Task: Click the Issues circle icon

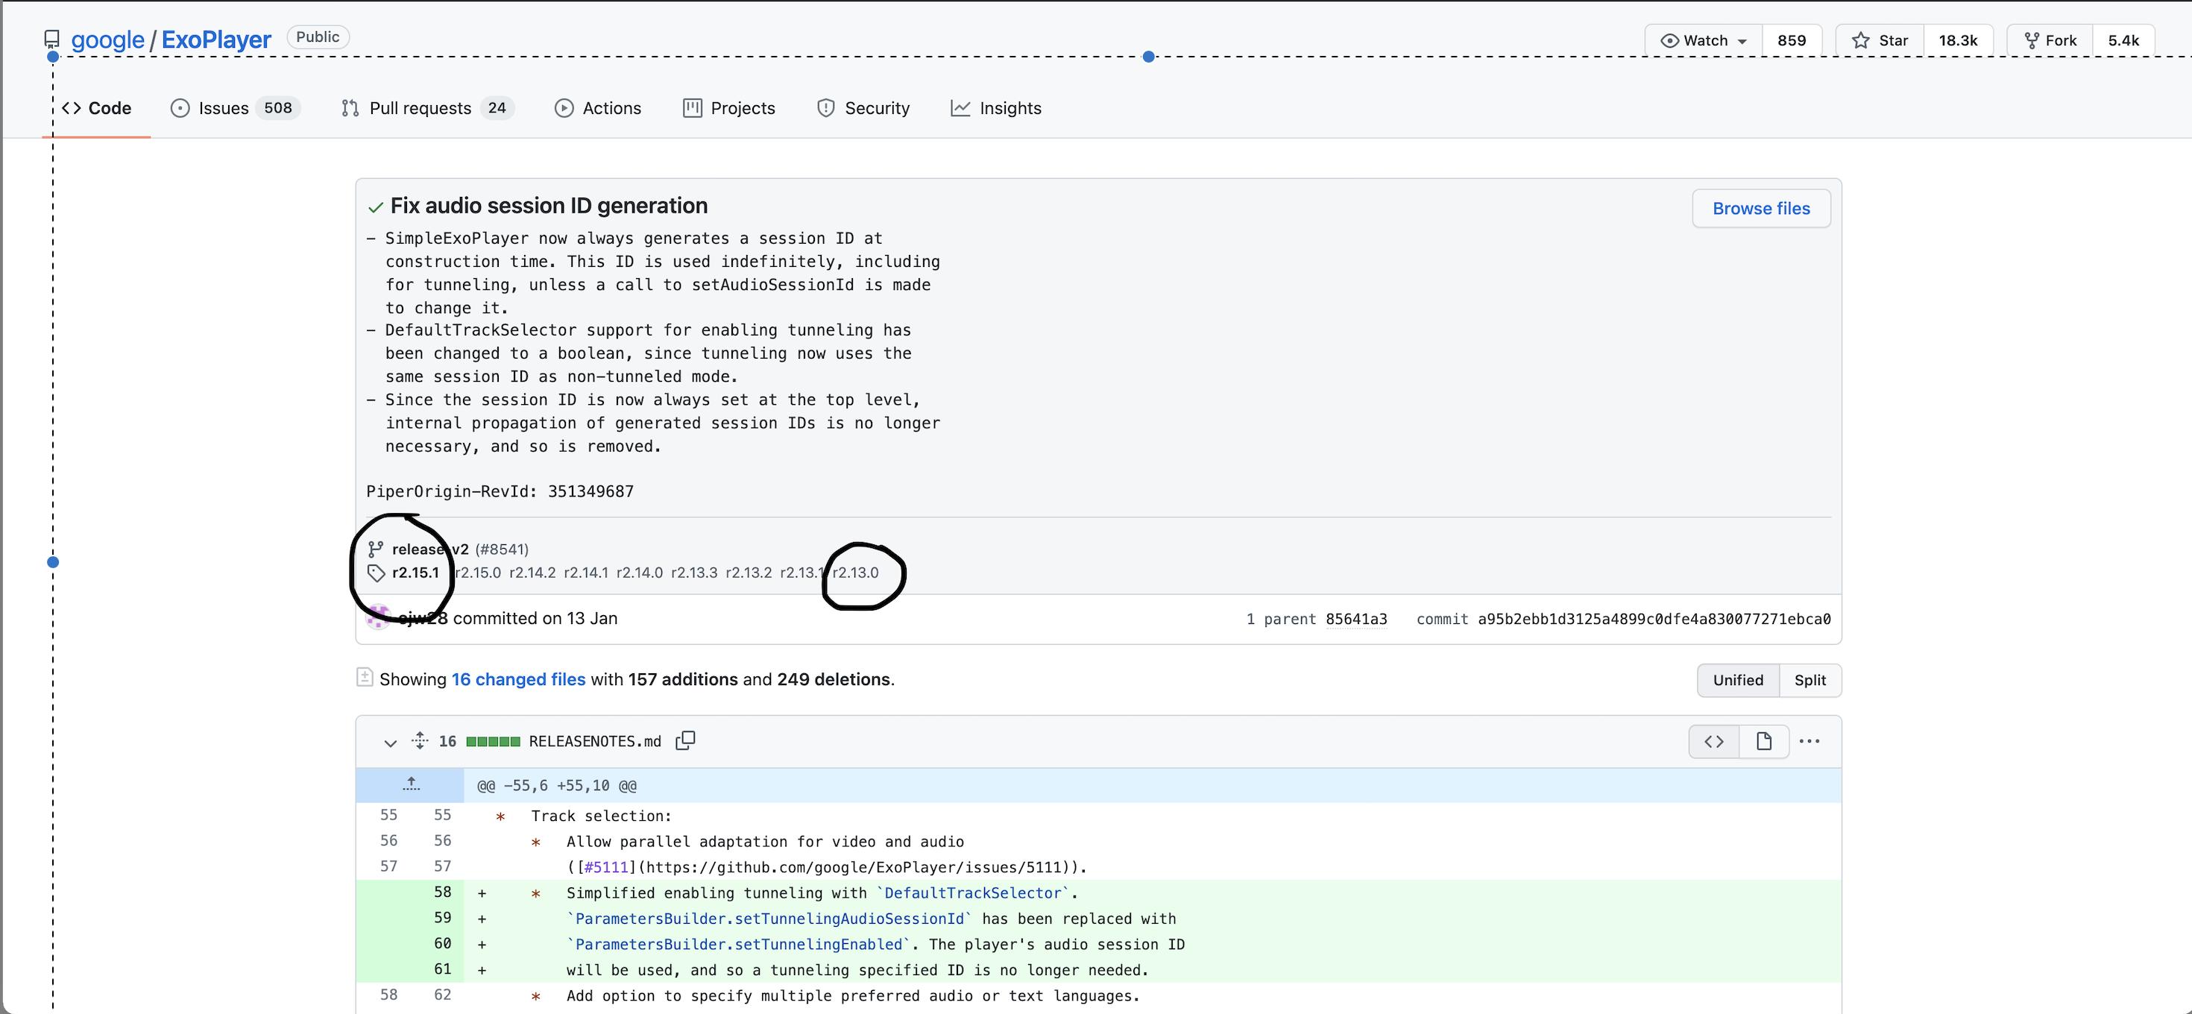Action: click(x=180, y=108)
